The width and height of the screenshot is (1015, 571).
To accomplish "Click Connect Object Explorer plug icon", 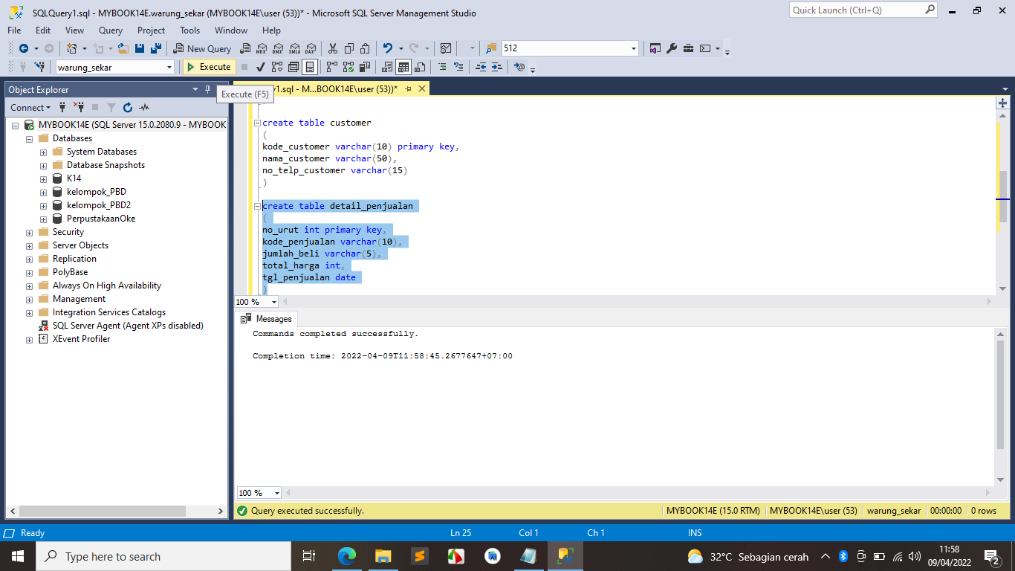I will pyautogui.click(x=62, y=108).
